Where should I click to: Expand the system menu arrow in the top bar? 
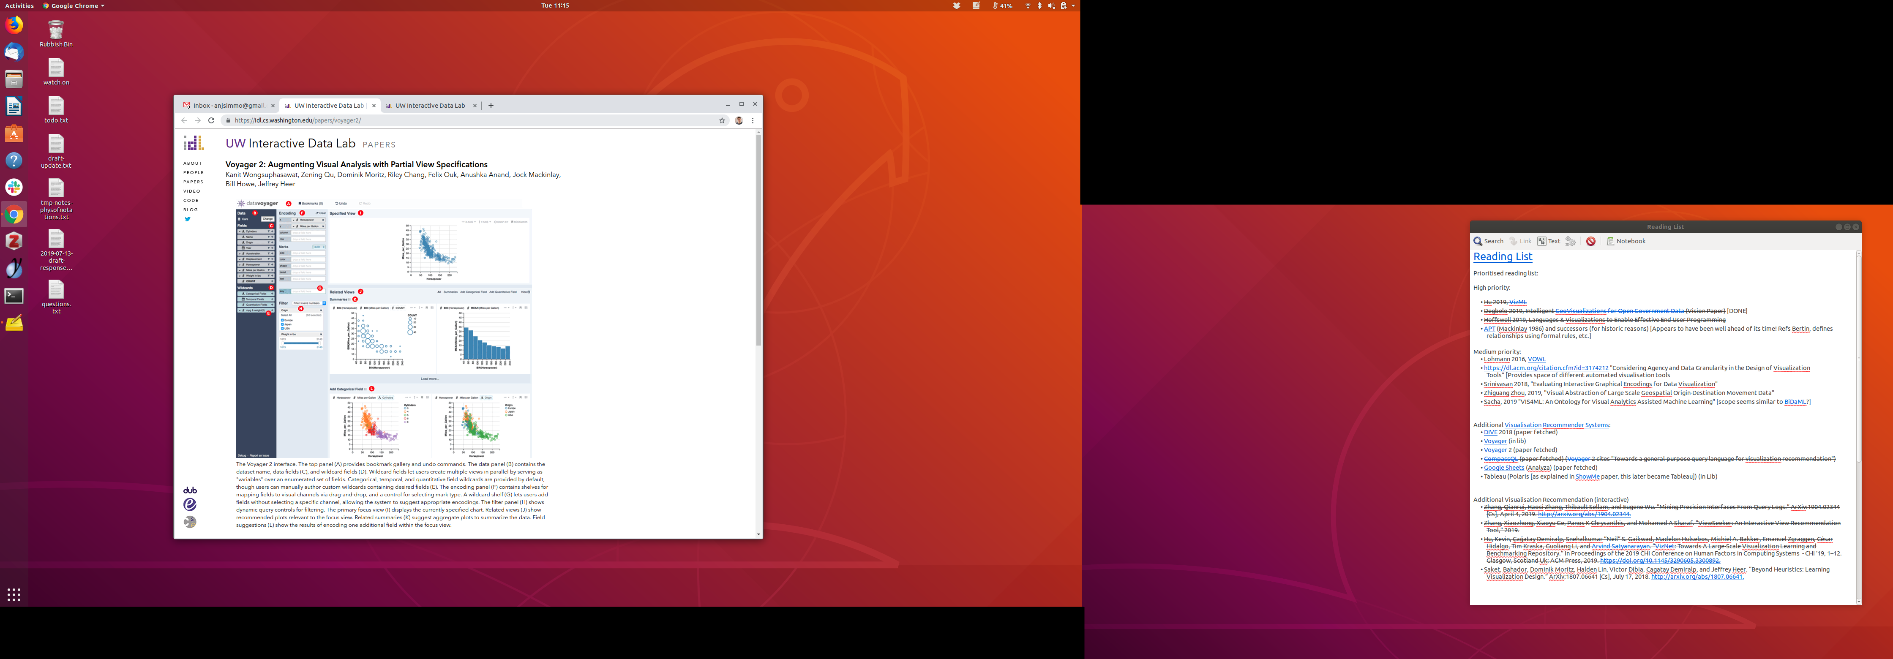click(x=1073, y=5)
